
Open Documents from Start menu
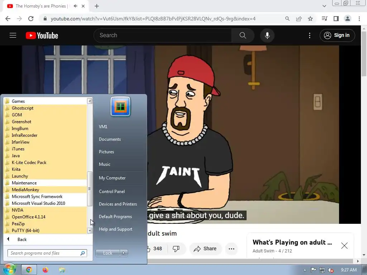[110, 139]
